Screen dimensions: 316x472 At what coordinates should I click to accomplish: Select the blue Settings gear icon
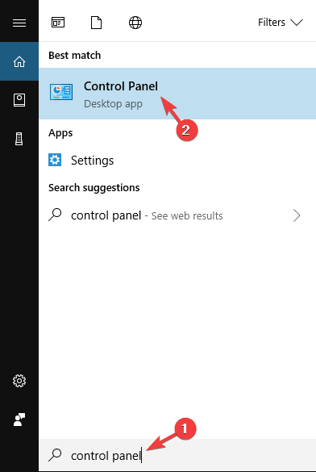point(55,160)
